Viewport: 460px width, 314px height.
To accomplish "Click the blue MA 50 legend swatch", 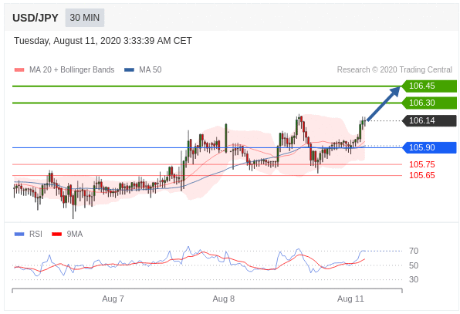I will coord(129,69).
